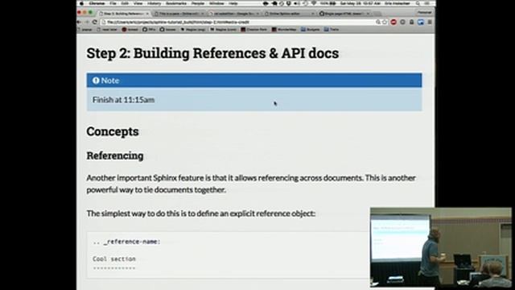Switch to the Single page HTML GitHub tab
Viewport: 515px width, 290px height.
(x=344, y=14)
